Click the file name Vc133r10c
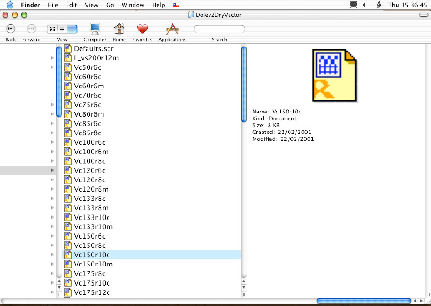 point(92,217)
